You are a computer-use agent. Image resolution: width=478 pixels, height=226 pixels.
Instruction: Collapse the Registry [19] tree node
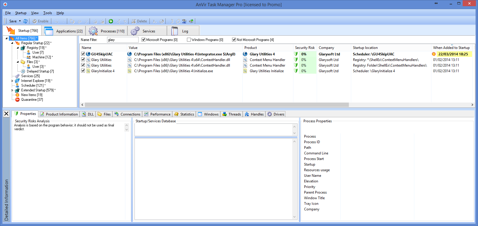(x=18, y=48)
